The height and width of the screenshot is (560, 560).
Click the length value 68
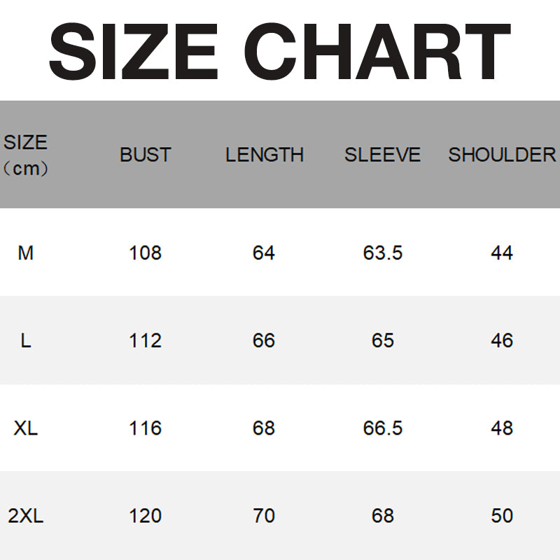click(x=264, y=428)
